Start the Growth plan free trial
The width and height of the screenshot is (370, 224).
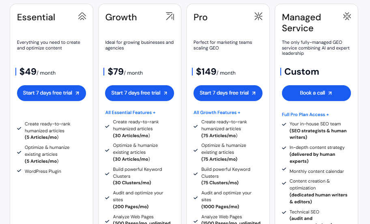point(140,93)
